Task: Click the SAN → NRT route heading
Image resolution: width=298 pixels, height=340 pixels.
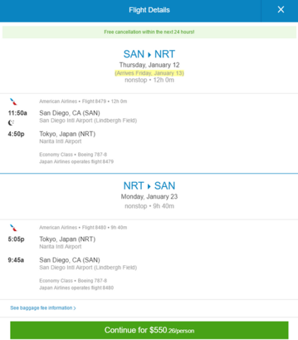Action: point(149,54)
